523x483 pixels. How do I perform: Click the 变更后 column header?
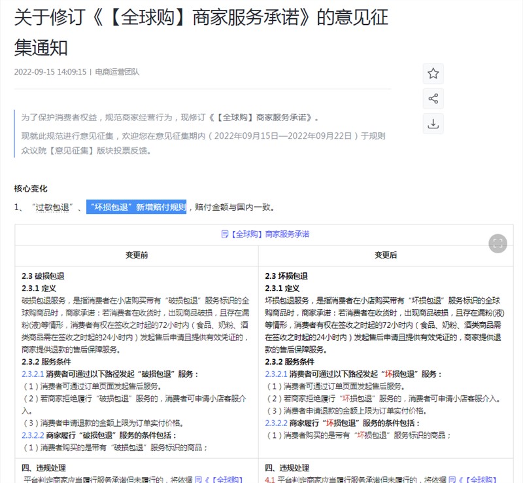pos(386,255)
